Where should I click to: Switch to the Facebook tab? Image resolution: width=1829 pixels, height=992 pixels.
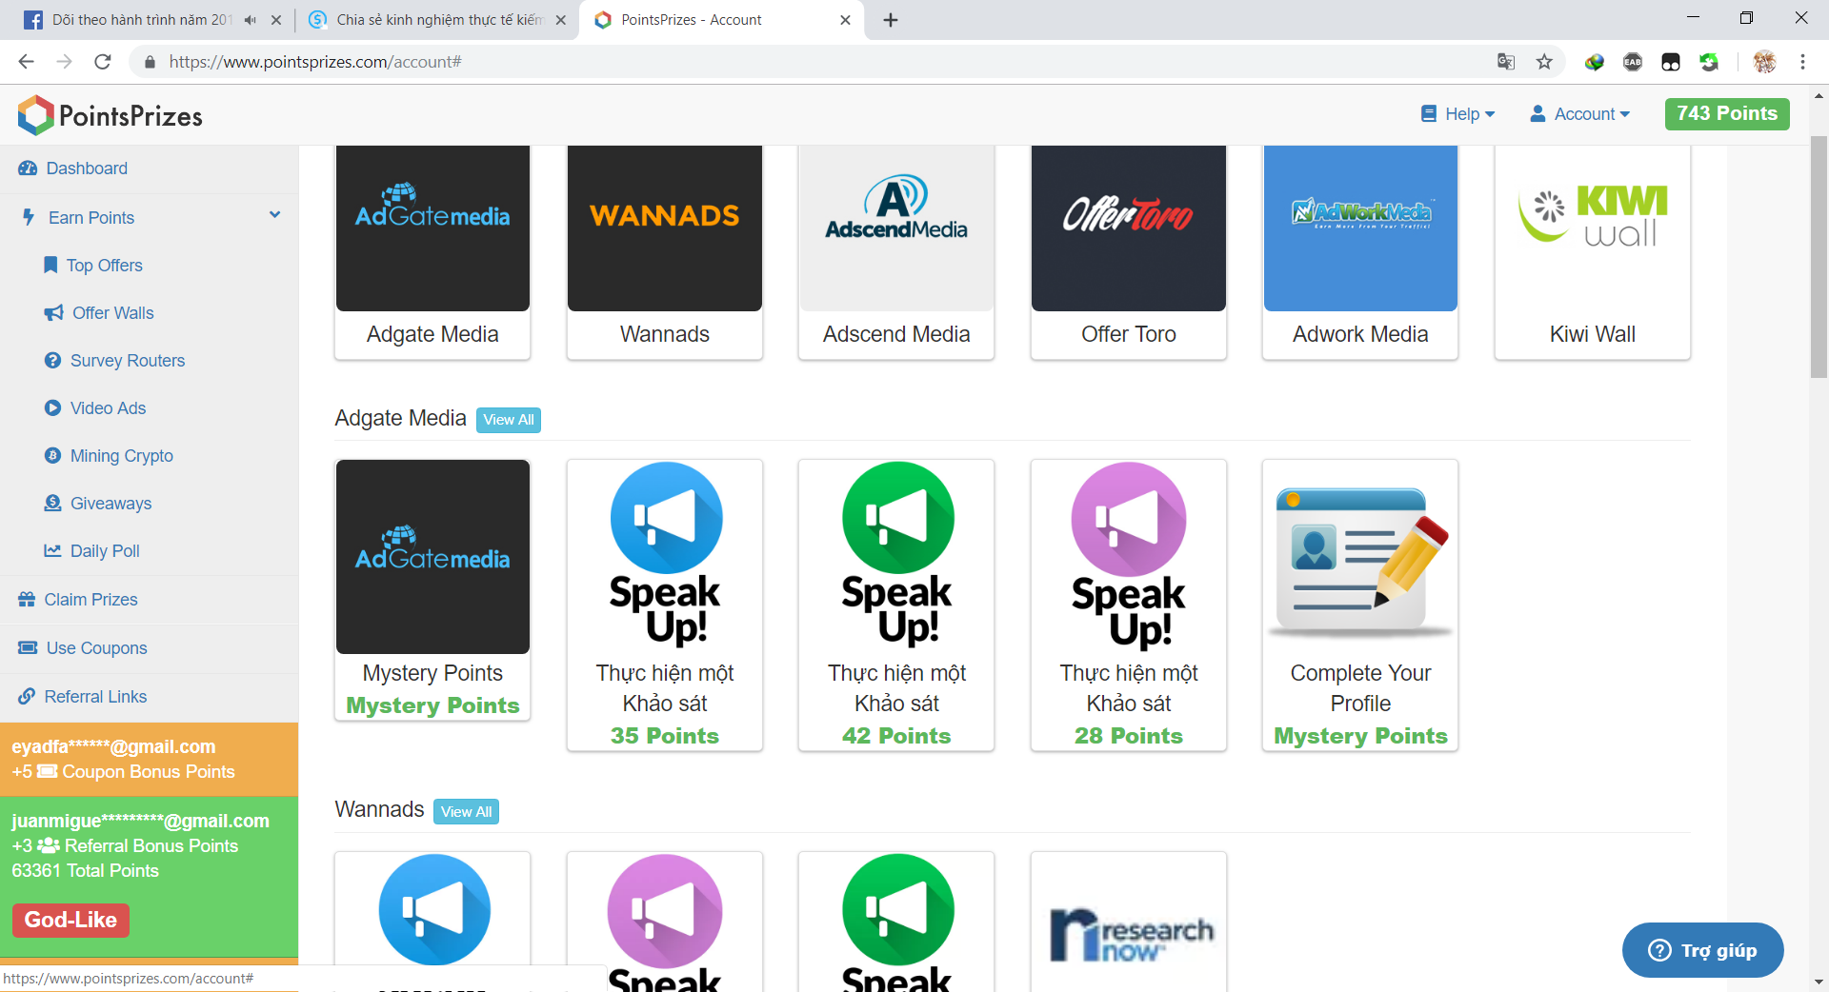tap(142, 20)
